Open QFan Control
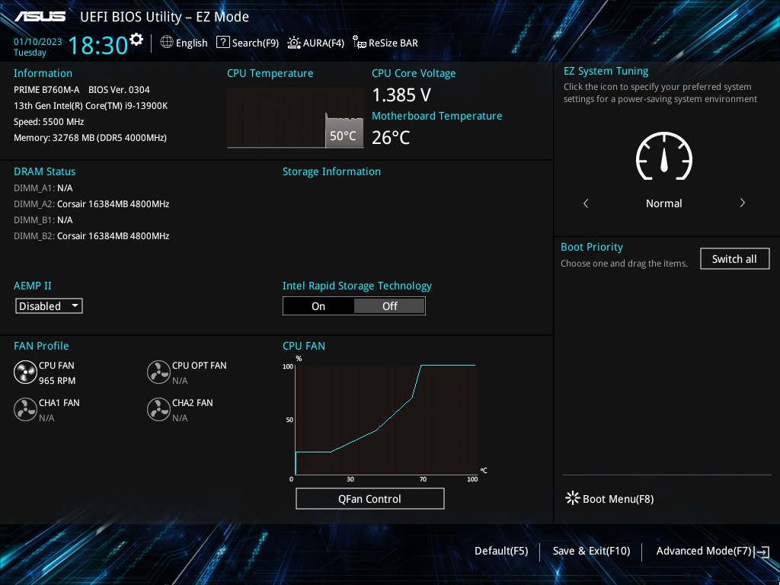Screen dimensions: 780x585 [369, 499]
